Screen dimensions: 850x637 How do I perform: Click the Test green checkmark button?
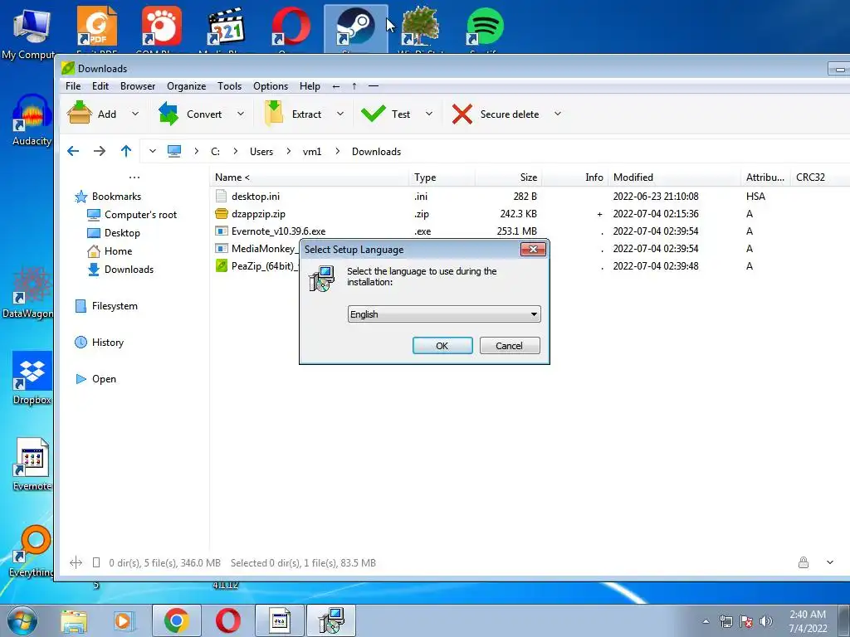click(x=374, y=114)
